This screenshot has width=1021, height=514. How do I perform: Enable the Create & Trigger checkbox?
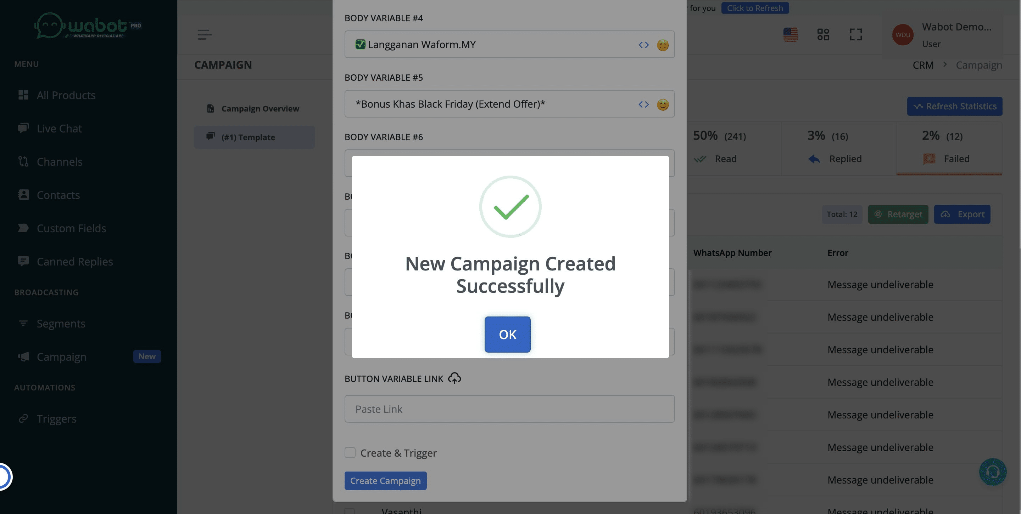350,452
